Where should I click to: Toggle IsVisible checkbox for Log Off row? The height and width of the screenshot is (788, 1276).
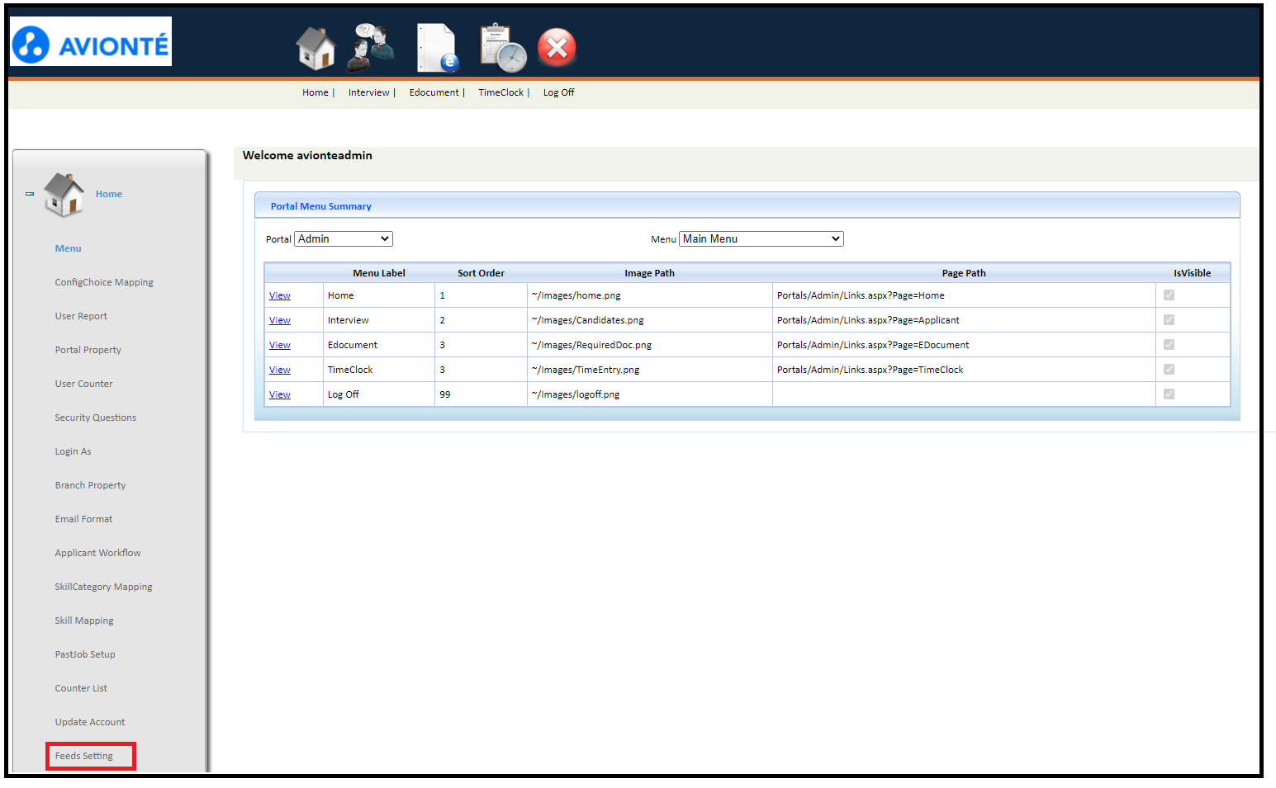pos(1169,394)
